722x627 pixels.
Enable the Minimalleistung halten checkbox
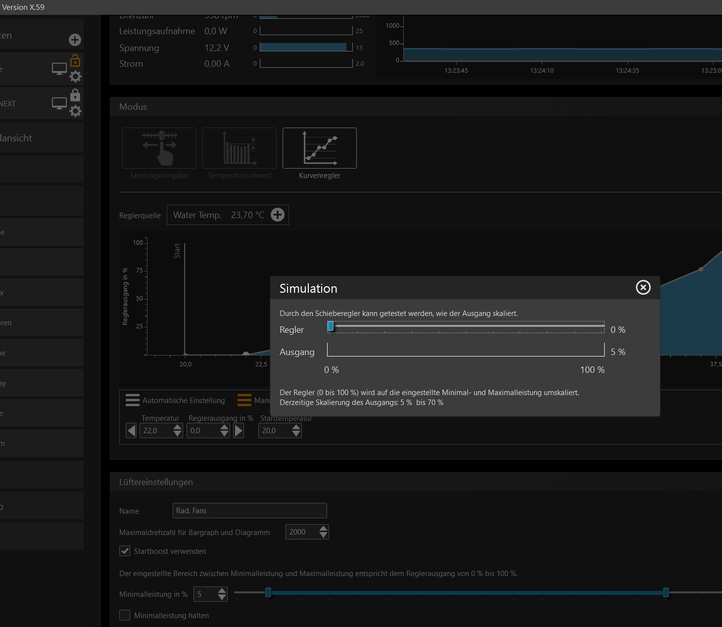click(125, 615)
